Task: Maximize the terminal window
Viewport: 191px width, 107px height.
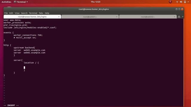Action: pyautogui.click(x=179, y=9)
